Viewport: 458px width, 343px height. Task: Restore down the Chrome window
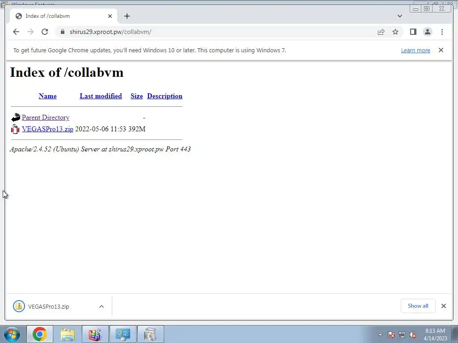point(427,8)
